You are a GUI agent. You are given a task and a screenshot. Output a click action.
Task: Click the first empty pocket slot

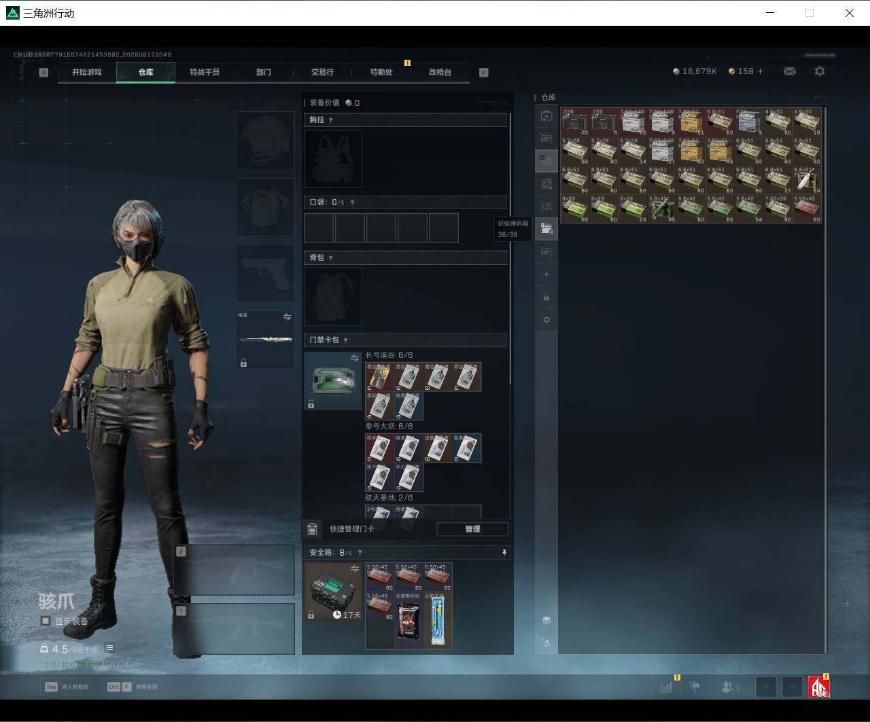319,228
